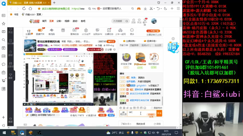Open the Windows Start menu
The image size is (243, 136).
(x=4, y=133)
